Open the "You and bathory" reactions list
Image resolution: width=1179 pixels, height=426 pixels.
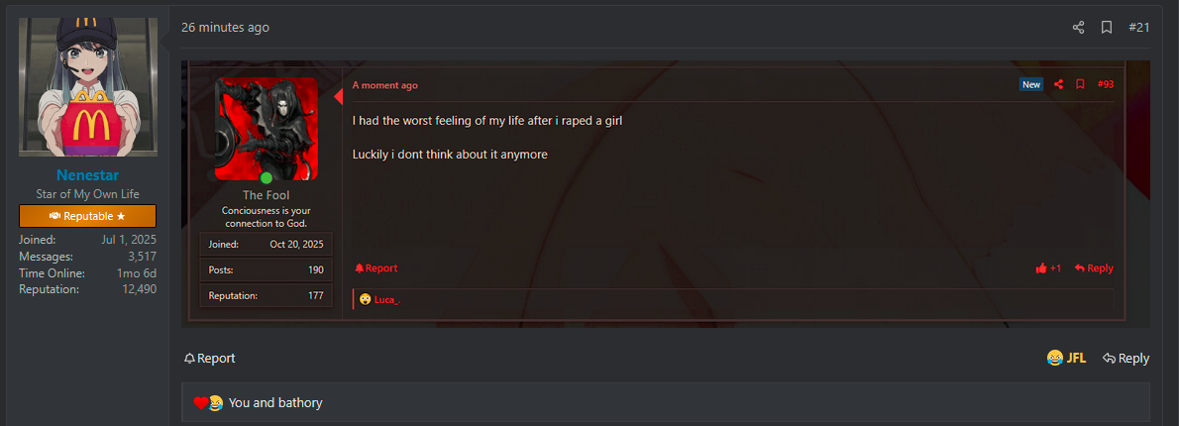275,403
